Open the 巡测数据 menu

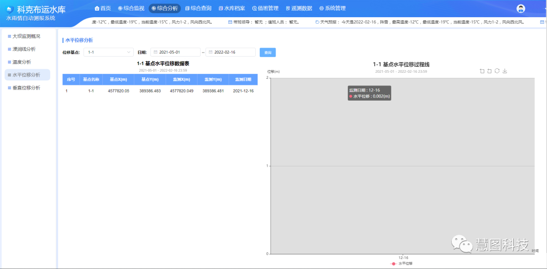[x=299, y=9]
